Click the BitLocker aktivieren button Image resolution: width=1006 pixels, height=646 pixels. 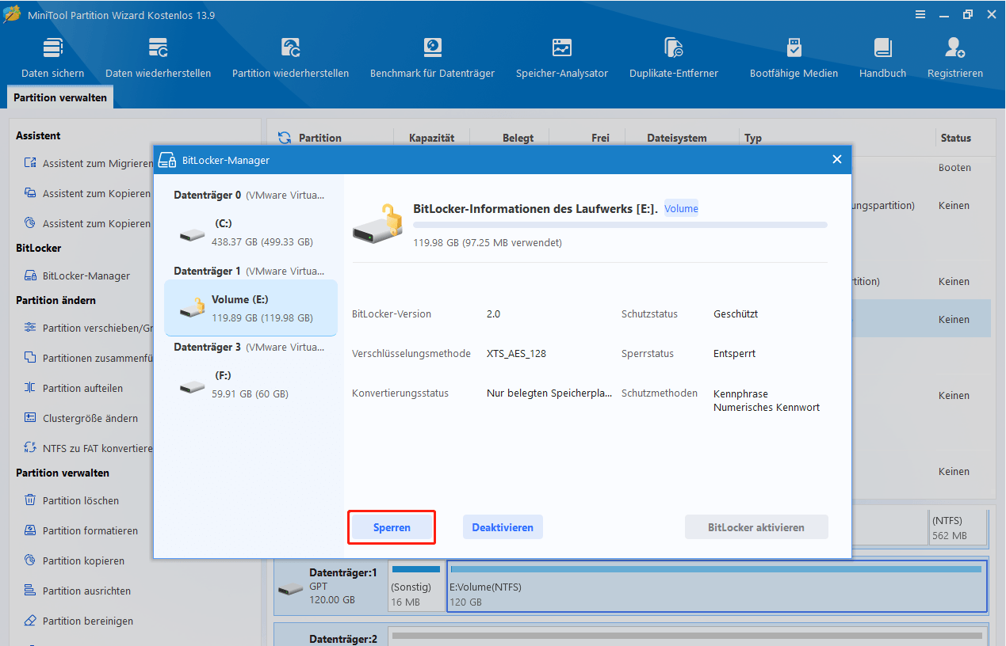(756, 527)
